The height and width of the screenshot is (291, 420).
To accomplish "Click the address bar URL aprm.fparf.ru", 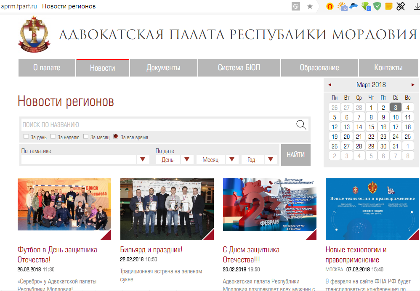I will (x=19, y=6).
